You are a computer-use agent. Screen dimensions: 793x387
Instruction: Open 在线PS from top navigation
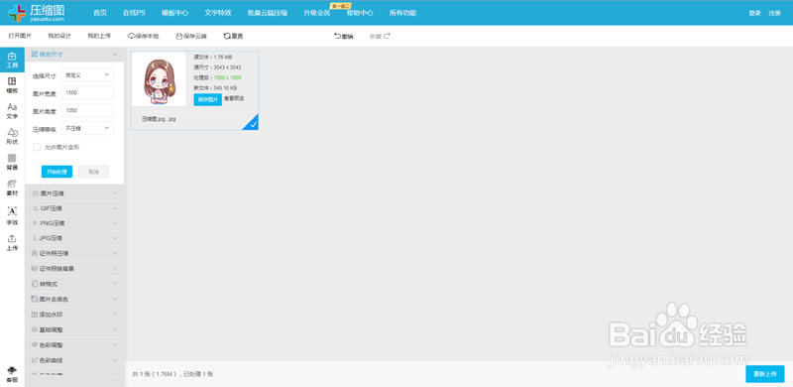point(134,13)
